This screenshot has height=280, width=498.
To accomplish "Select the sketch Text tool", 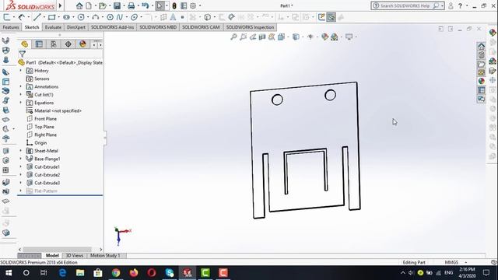I will pyautogui.click(x=173, y=17).
